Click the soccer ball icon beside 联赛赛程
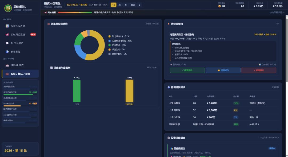 pos(7,52)
